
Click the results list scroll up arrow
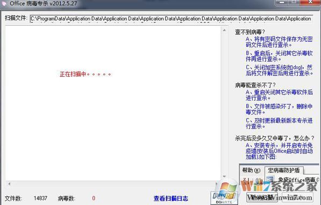[224, 30]
